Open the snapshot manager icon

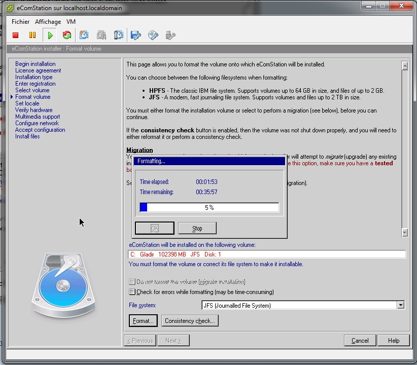click(119, 35)
